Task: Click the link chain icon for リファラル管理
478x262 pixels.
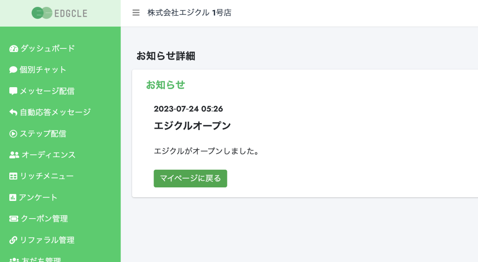Action: [x=13, y=240]
